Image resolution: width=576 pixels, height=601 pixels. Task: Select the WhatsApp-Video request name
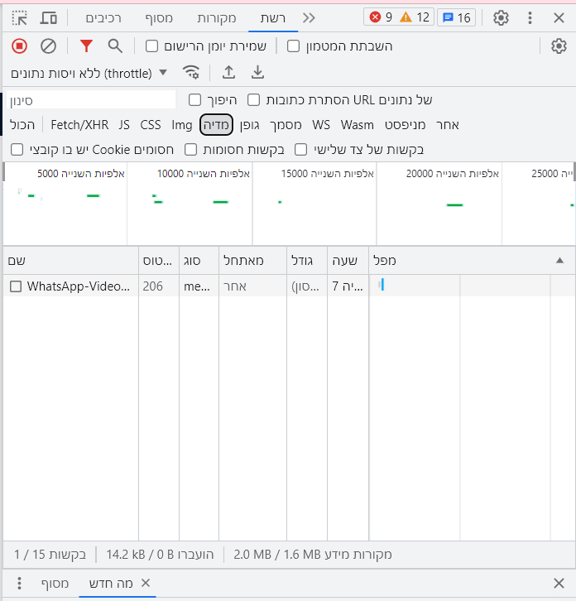79,286
